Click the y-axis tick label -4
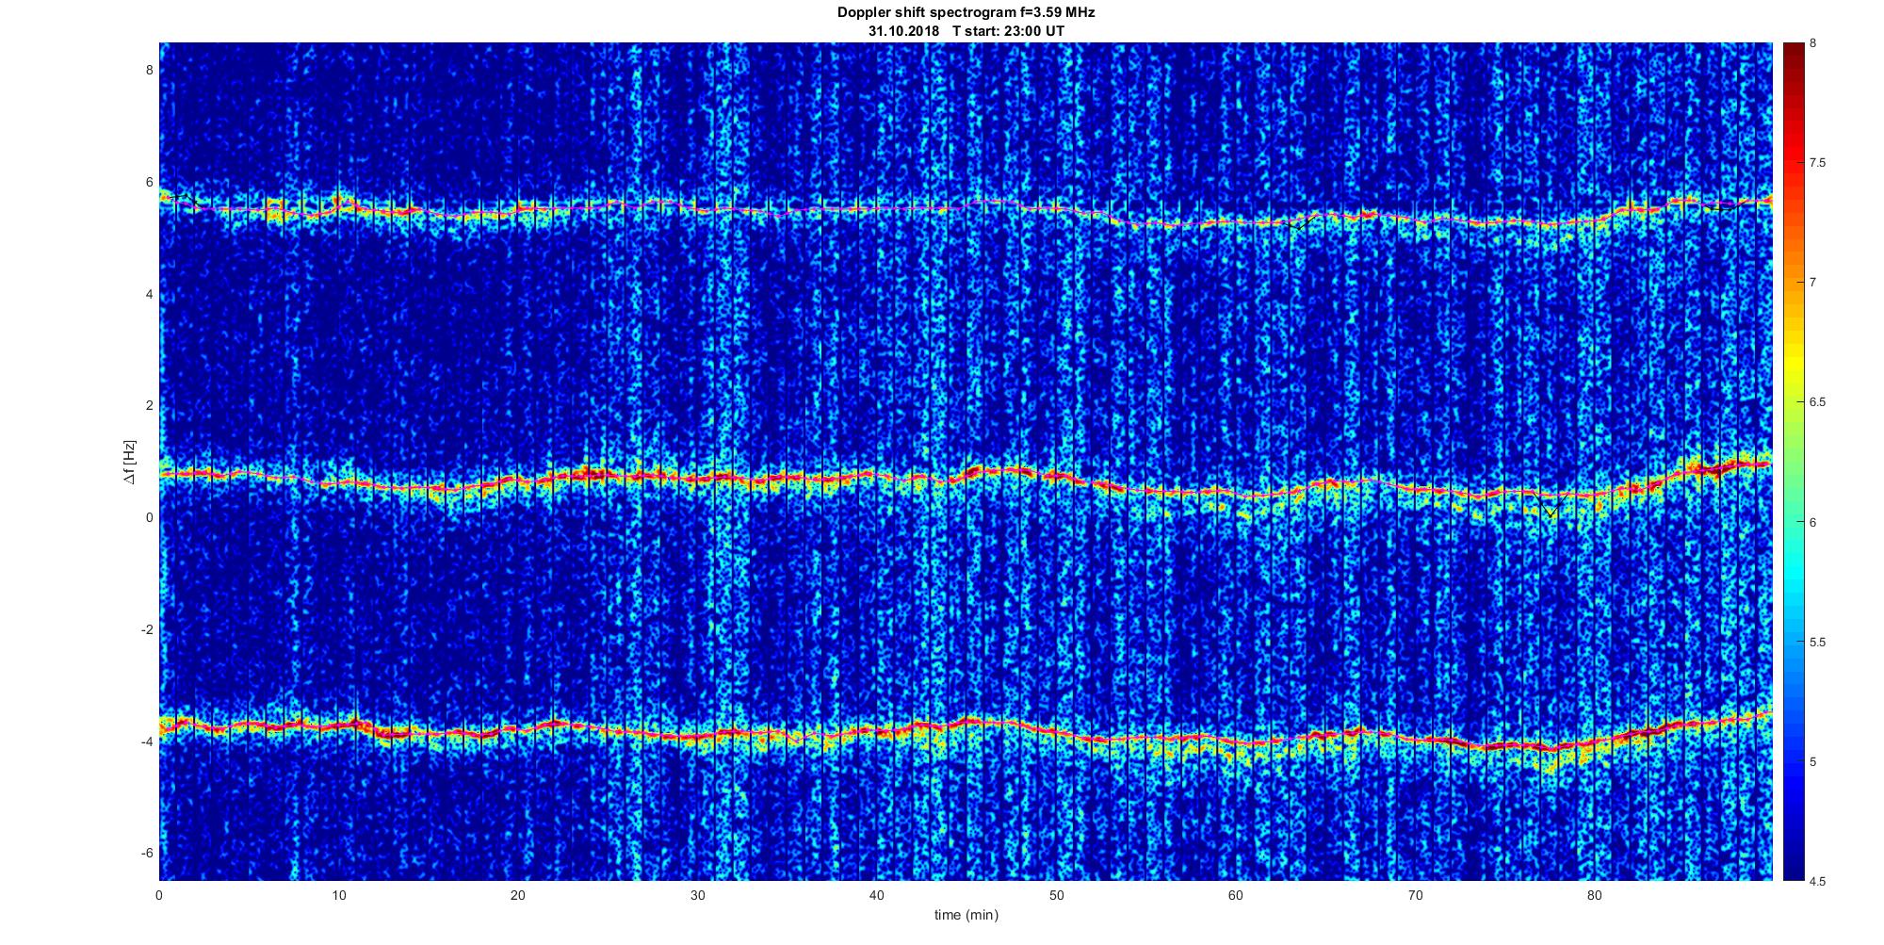 [x=147, y=741]
